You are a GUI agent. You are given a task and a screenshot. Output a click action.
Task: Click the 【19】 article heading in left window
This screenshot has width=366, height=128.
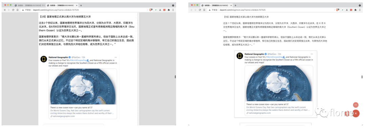coord(64,17)
